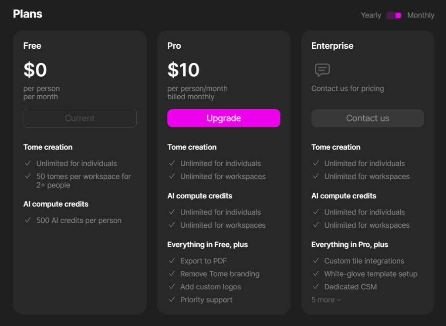Image resolution: width=446 pixels, height=326 pixels.
Task: Toggle the Yearly/Monthly billing switch
Action: pyautogui.click(x=394, y=15)
